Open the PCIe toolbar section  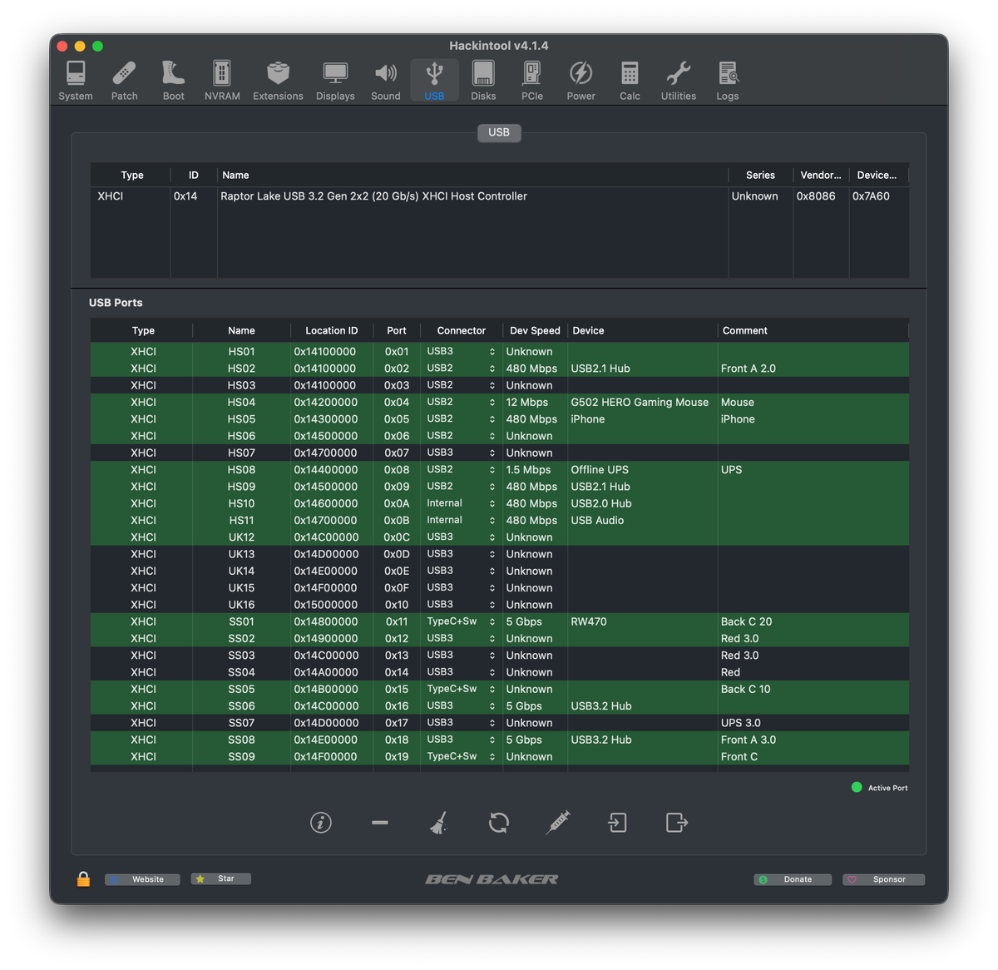point(532,81)
